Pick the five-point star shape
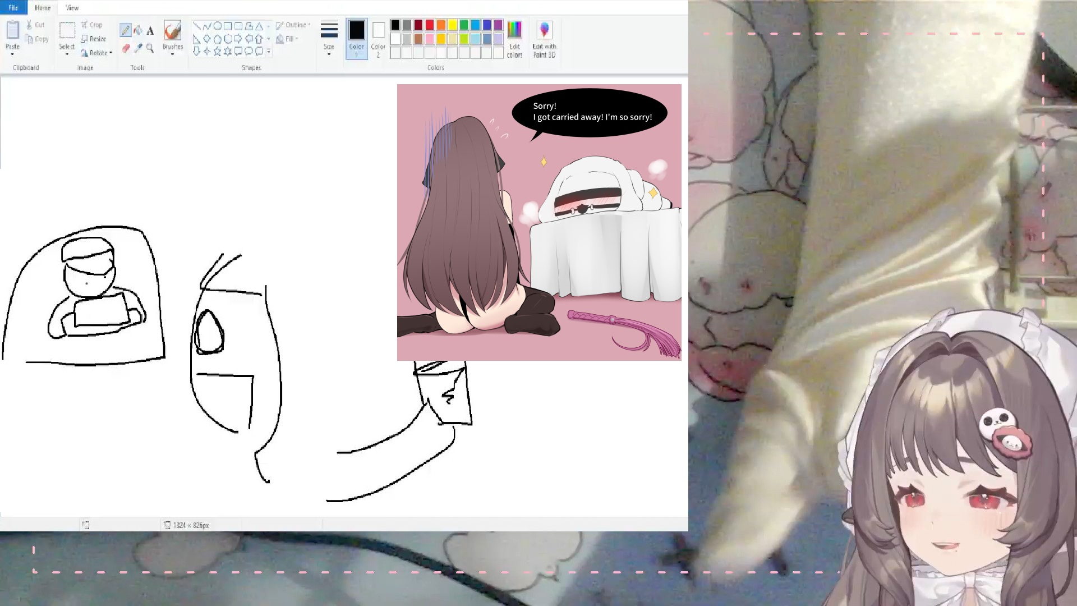This screenshot has width=1077, height=606. [217, 52]
